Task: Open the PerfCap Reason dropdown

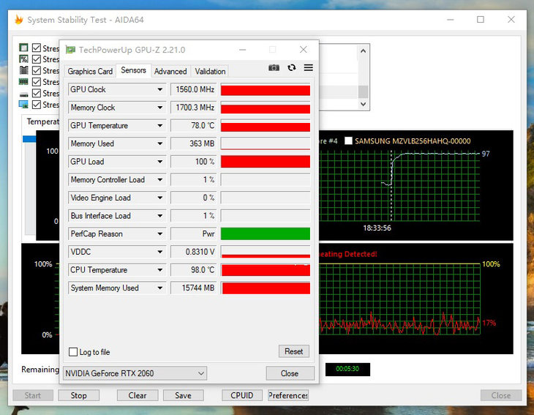Action: pyautogui.click(x=159, y=233)
